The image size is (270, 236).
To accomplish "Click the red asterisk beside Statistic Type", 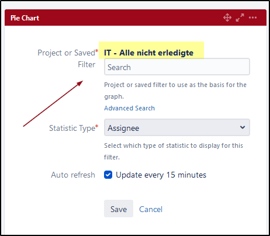I will 96,126.
